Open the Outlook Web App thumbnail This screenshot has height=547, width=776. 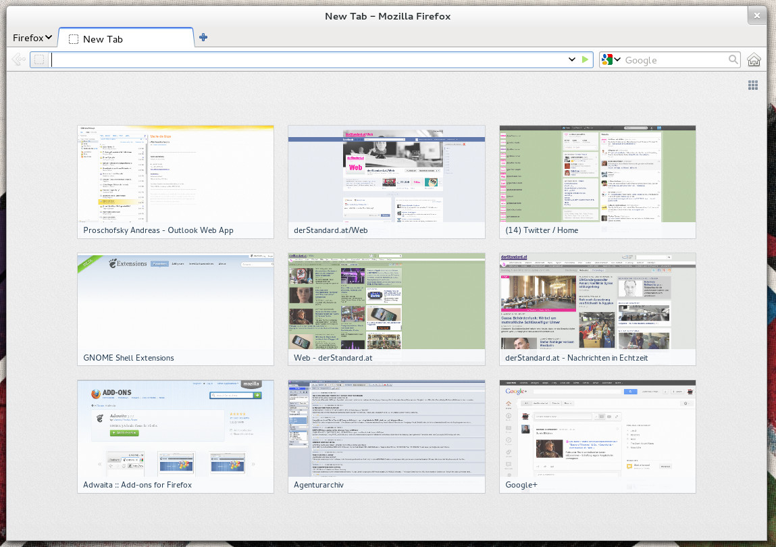tap(175, 182)
